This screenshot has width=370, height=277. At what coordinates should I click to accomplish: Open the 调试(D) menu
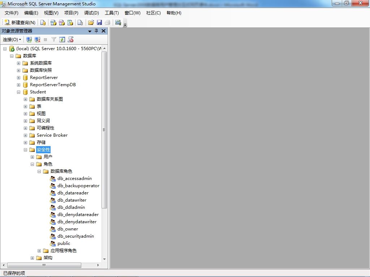[x=91, y=13]
